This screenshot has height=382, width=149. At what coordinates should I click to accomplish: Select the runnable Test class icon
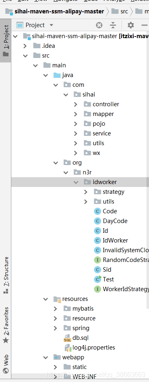[x=98, y=279]
